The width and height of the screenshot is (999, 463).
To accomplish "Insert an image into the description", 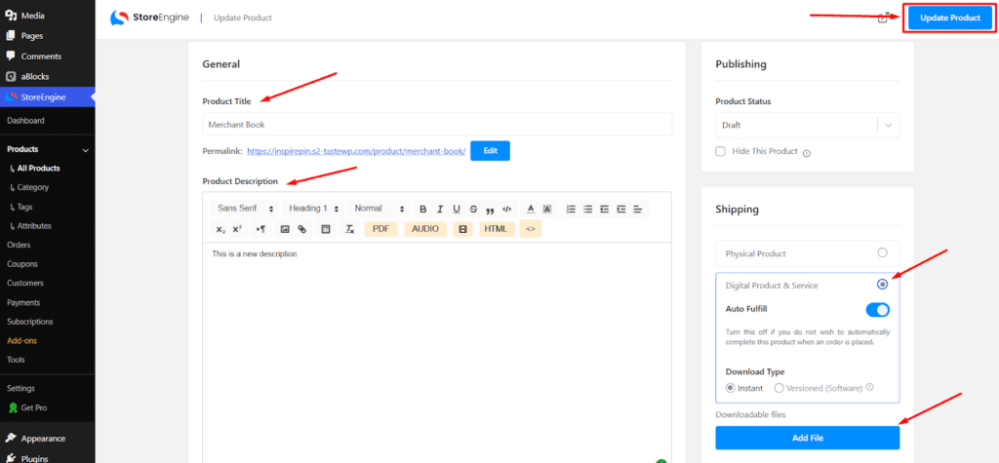I will 285,229.
